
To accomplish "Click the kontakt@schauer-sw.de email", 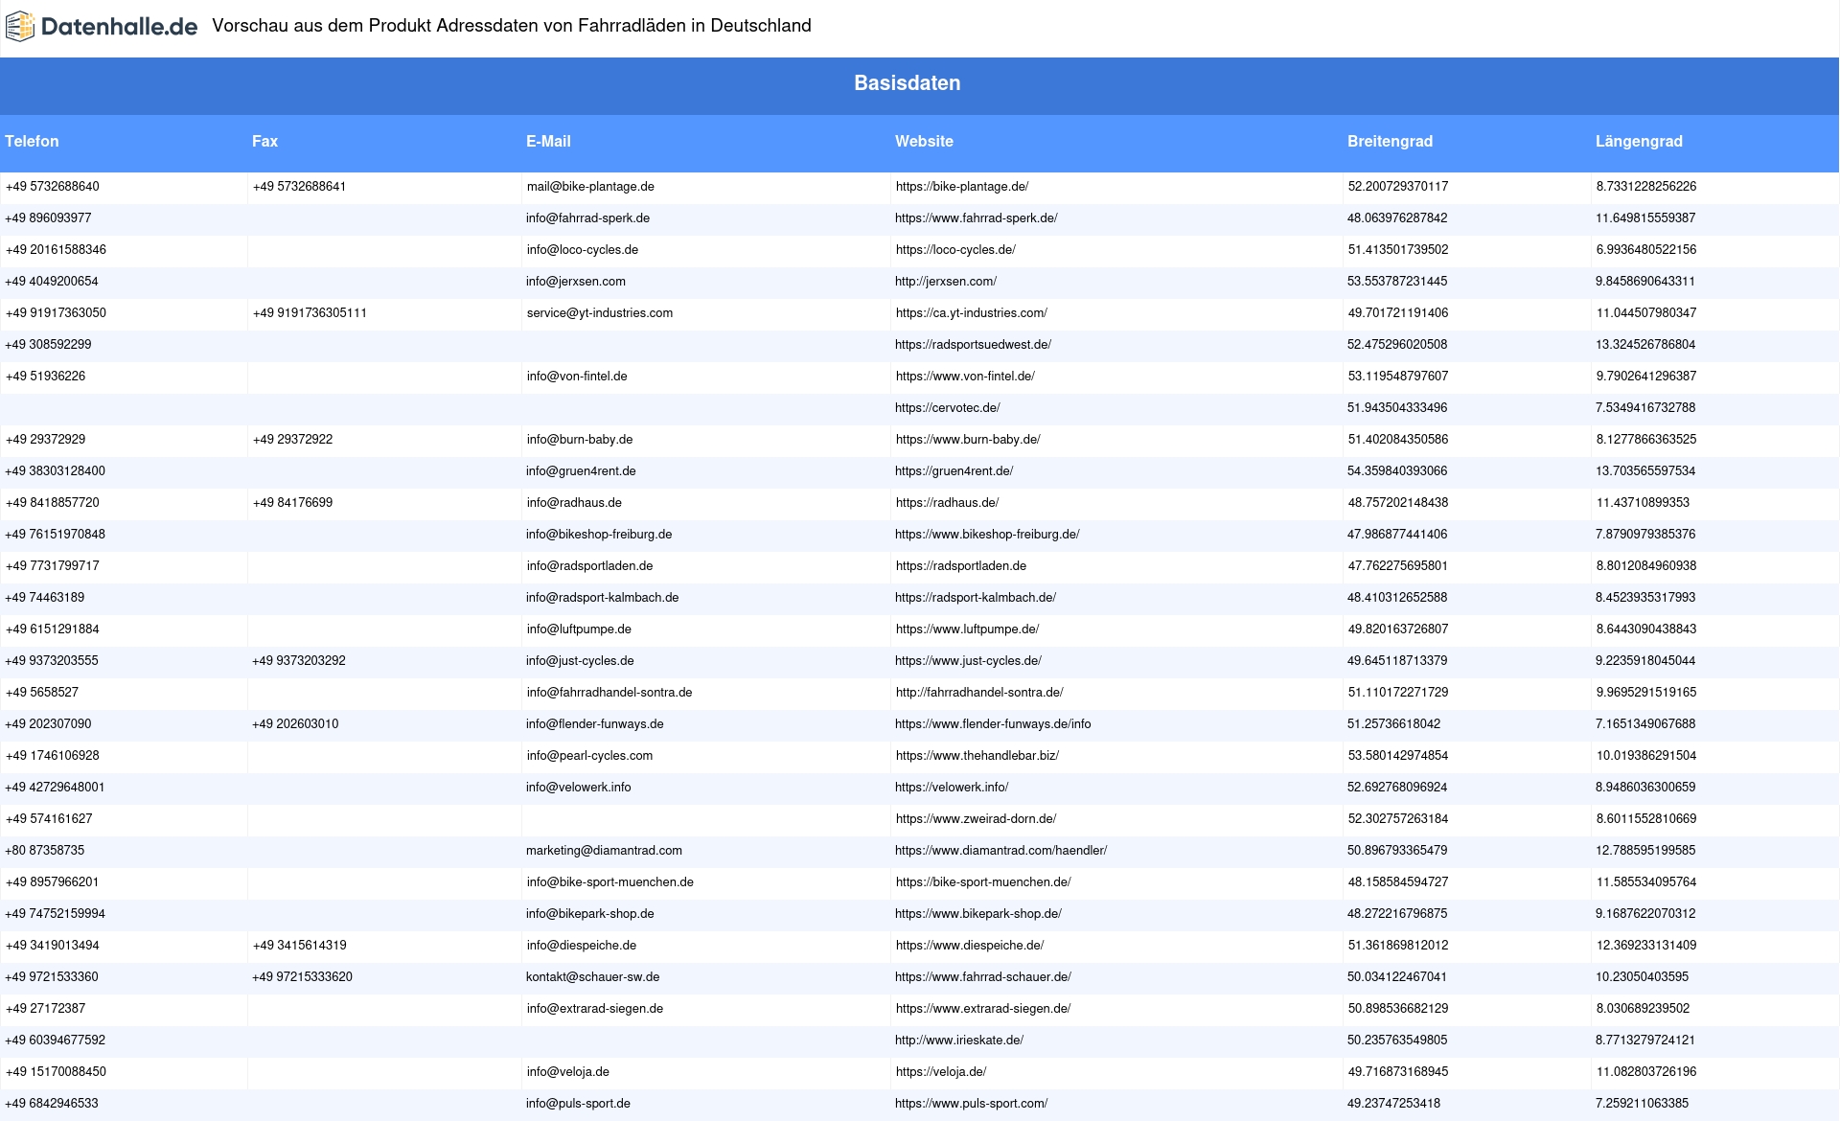I will coord(592,977).
